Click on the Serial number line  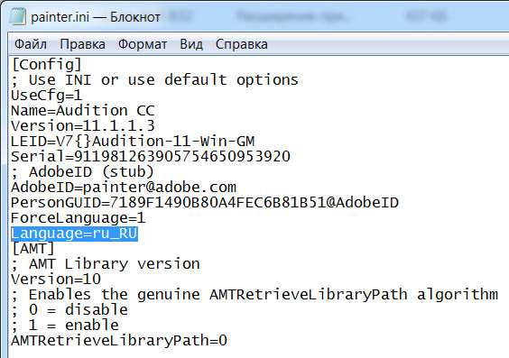click(151, 157)
